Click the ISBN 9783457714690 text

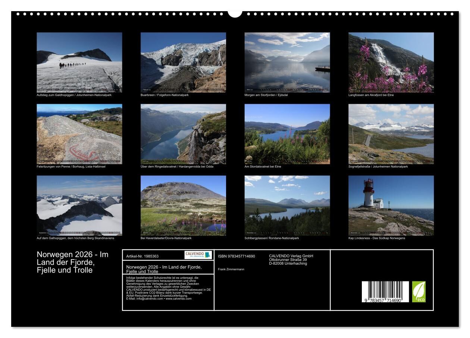point(236,256)
